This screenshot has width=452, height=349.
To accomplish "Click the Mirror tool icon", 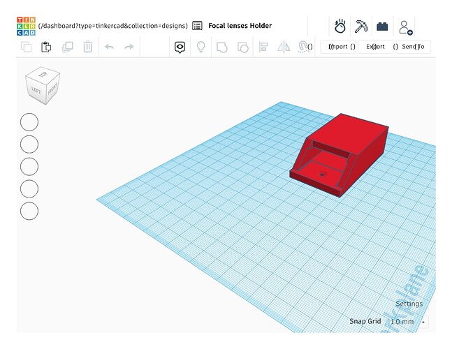I will [284, 47].
